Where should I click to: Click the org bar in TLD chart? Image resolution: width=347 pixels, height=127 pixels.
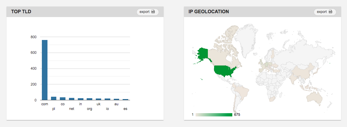click(90, 99)
